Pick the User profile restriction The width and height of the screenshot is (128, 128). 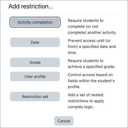point(35,76)
